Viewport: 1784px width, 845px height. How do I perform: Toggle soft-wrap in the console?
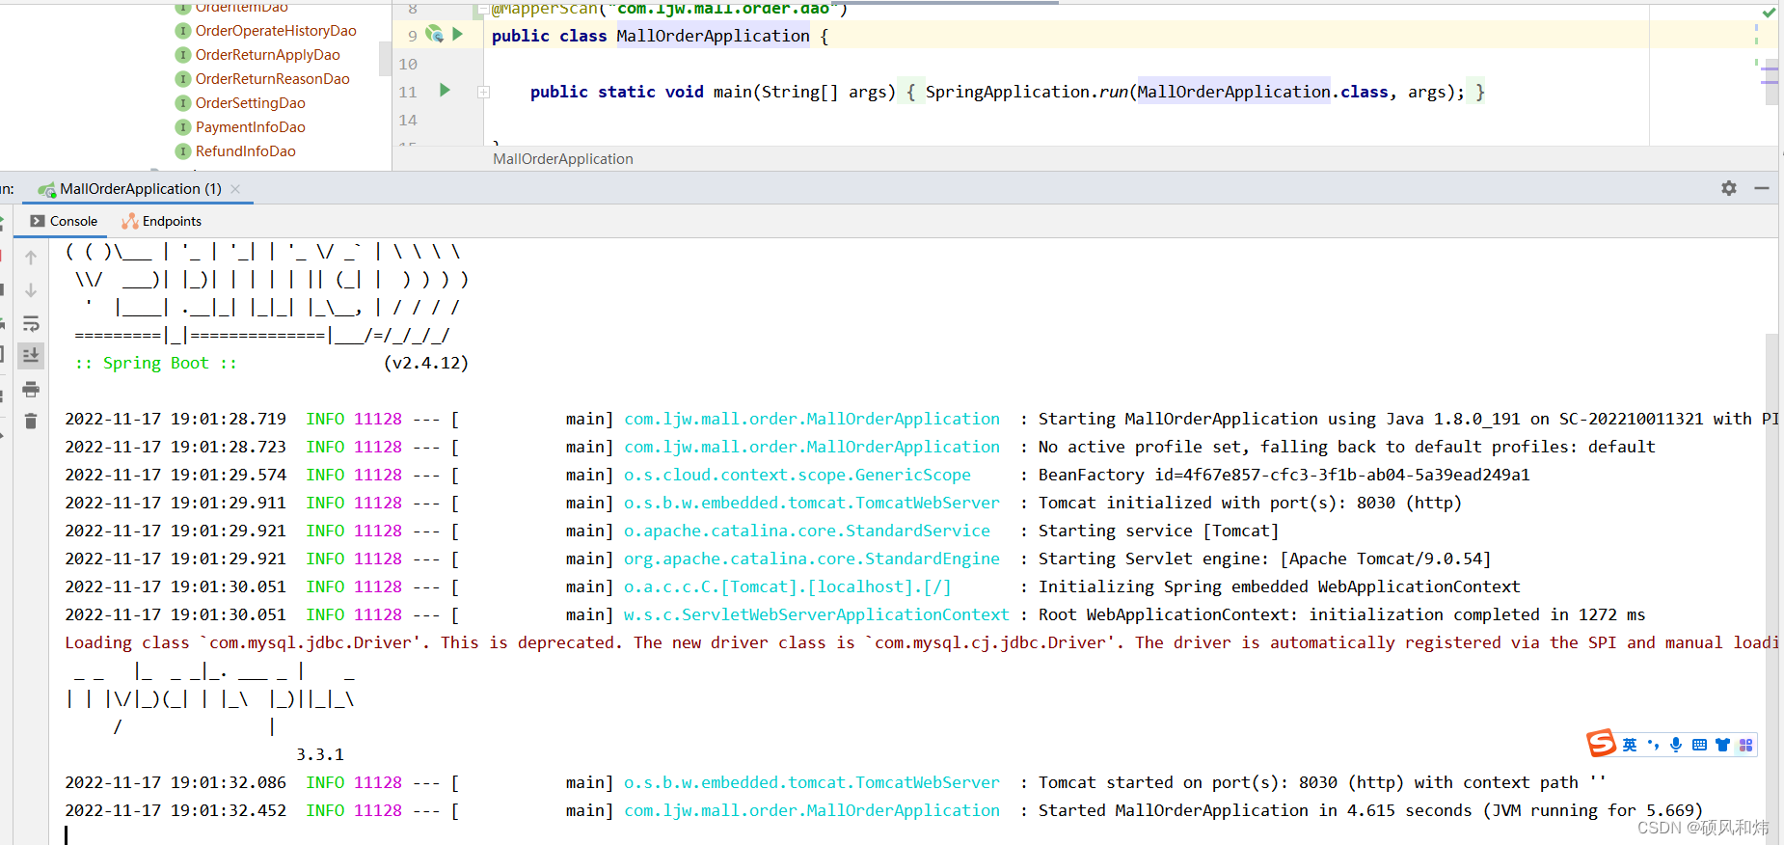pyautogui.click(x=31, y=323)
